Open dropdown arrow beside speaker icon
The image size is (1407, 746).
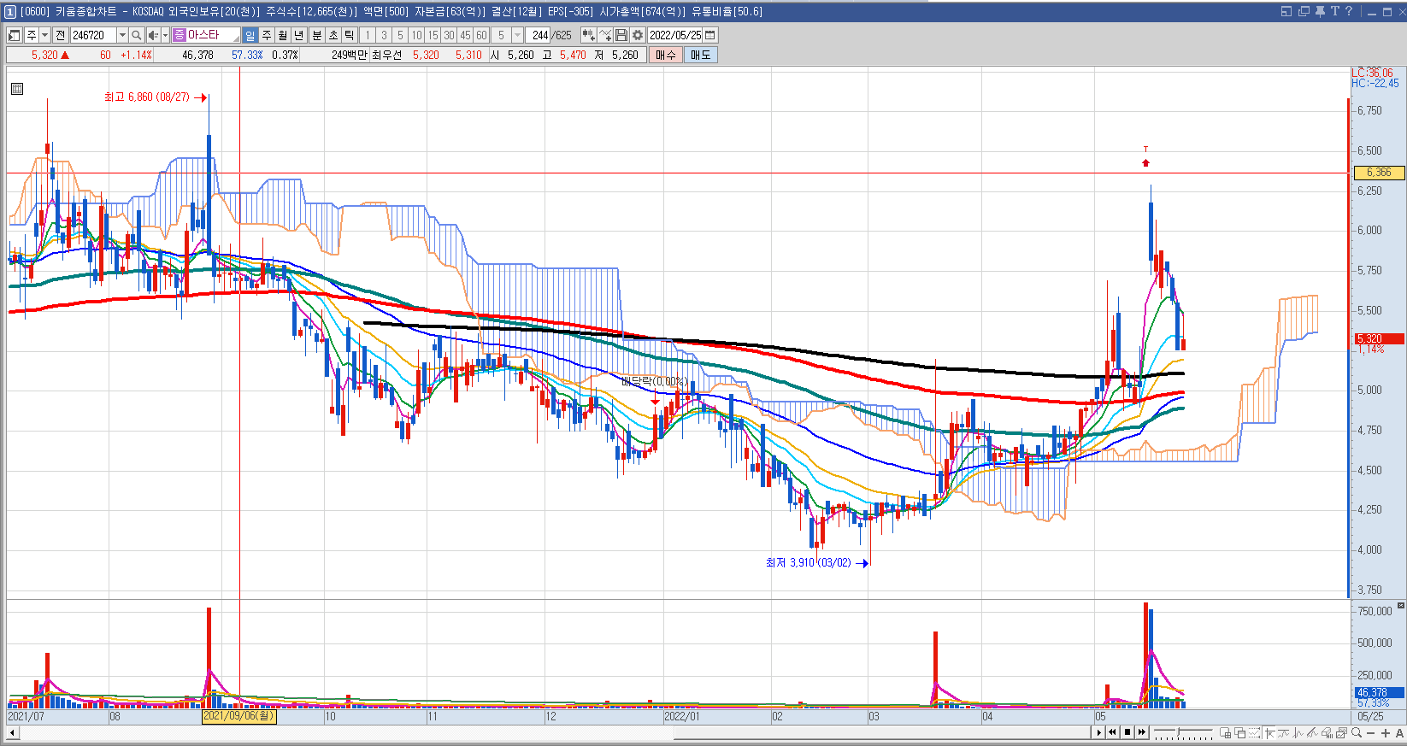click(x=165, y=35)
